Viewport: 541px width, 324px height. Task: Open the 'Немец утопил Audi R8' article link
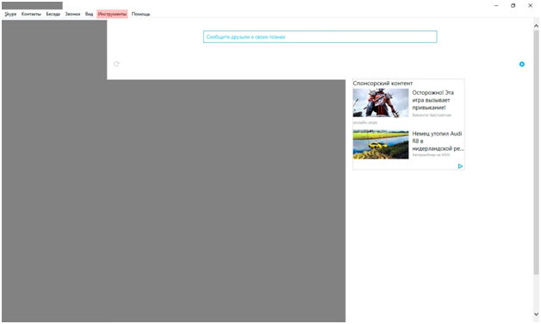pyautogui.click(x=438, y=140)
